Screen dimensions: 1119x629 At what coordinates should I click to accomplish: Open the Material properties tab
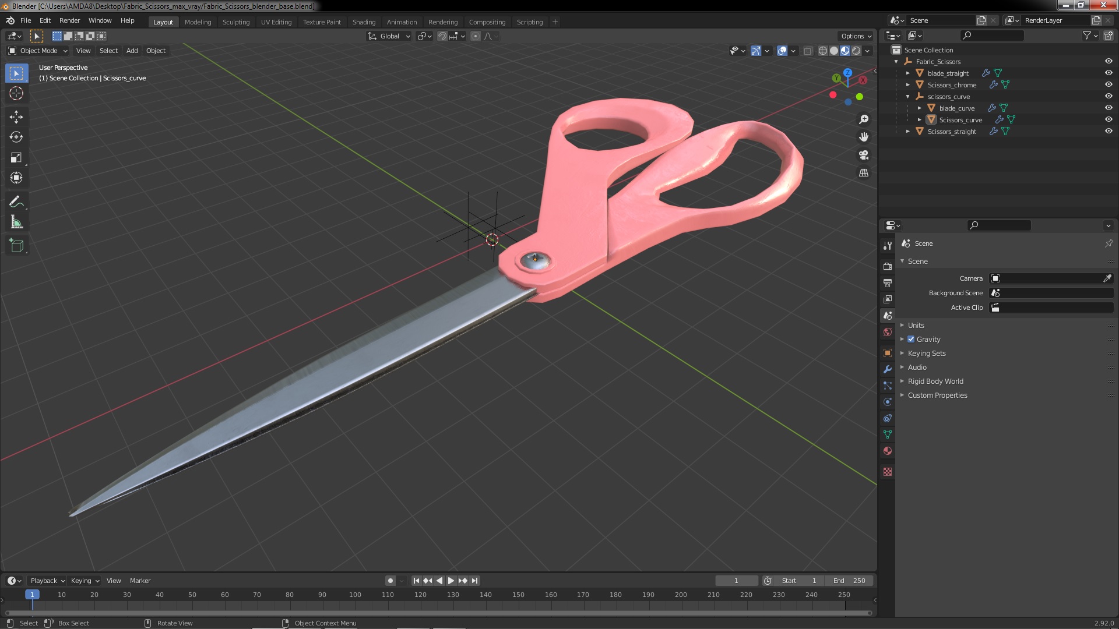888,451
